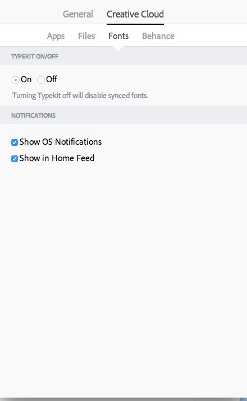Click the TYPEKIT ON/OFF section header
247x401 pixels.
(35, 56)
